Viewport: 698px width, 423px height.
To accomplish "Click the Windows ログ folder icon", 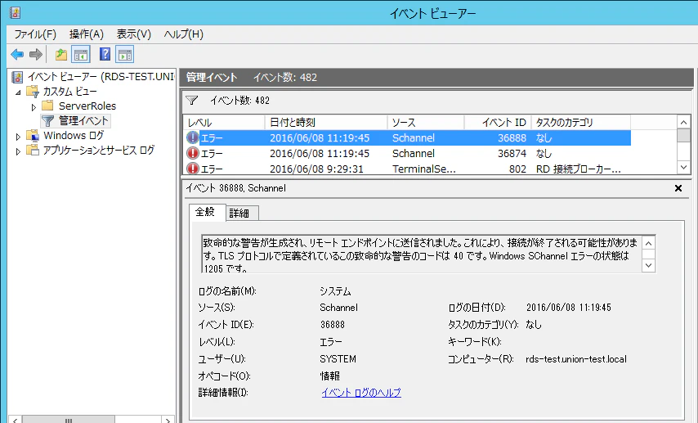I will coord(33,135).
